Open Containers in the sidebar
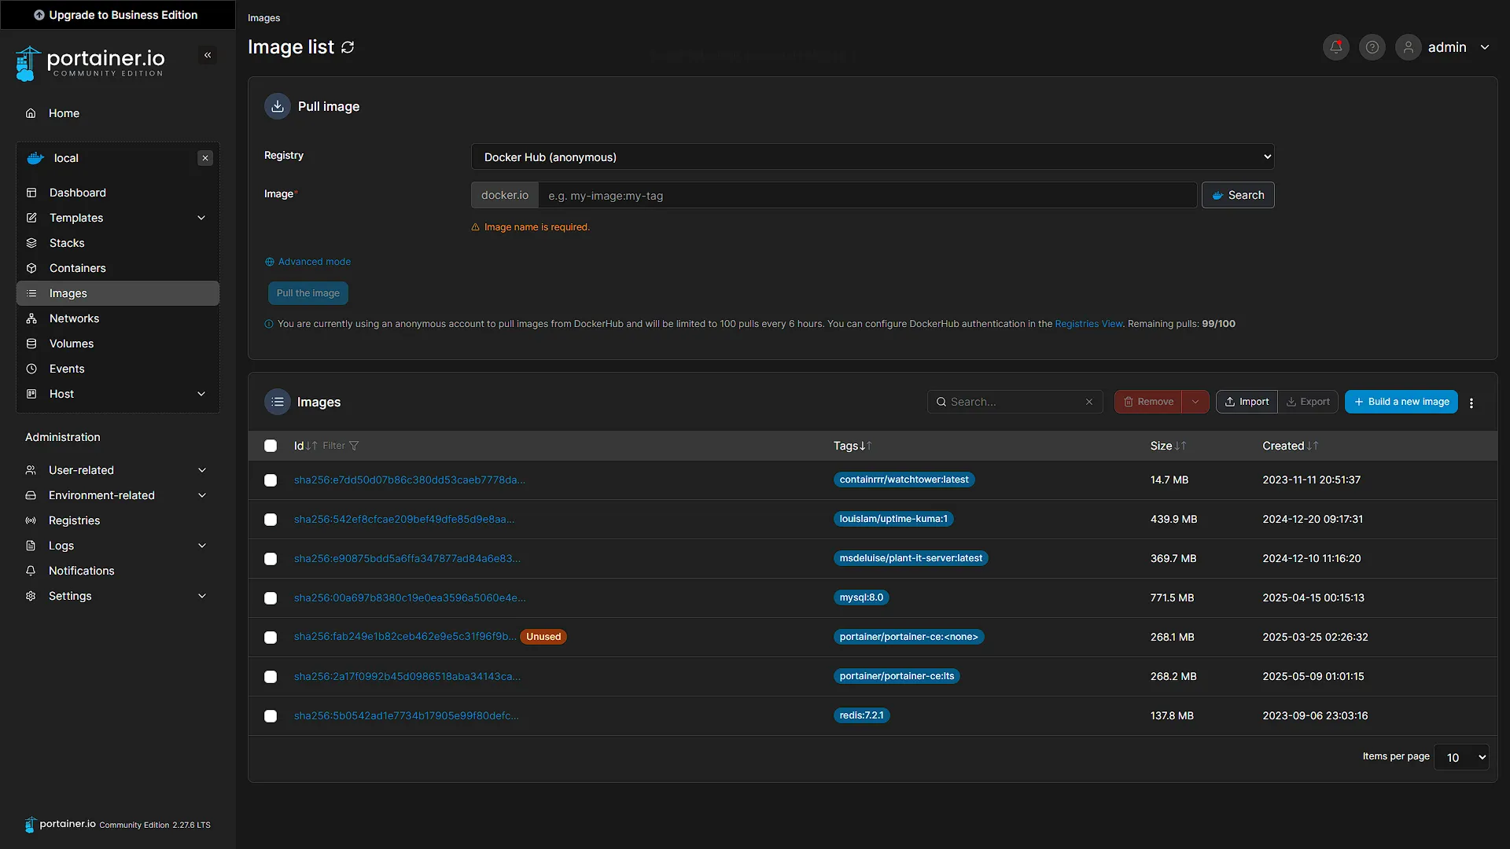The image size is (1510, 849). click(117, 268)
